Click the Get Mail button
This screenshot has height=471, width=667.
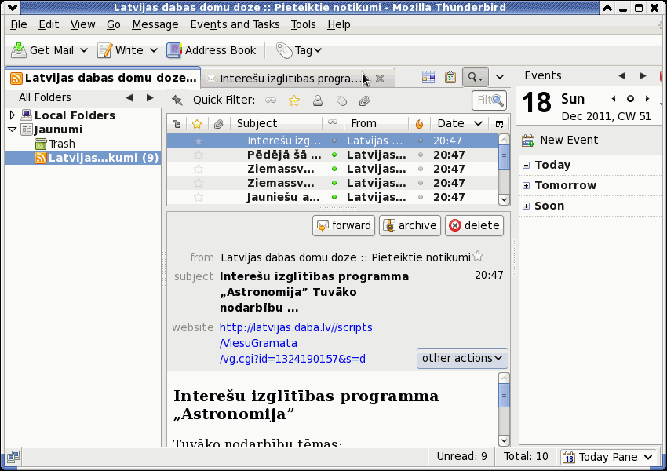(42, 50)
